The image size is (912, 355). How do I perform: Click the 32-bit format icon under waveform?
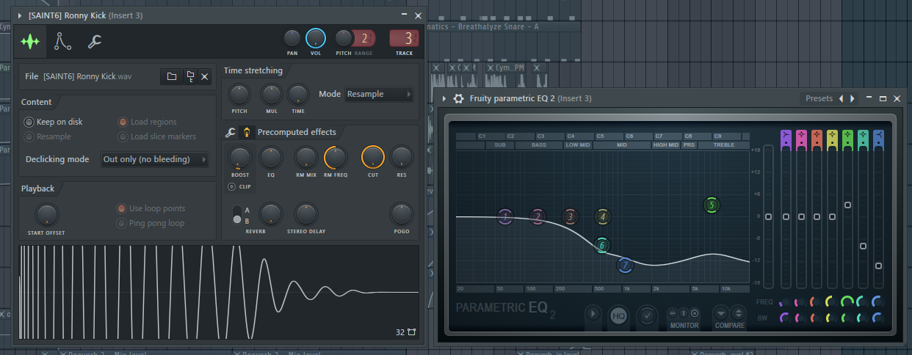click(411, 332)
